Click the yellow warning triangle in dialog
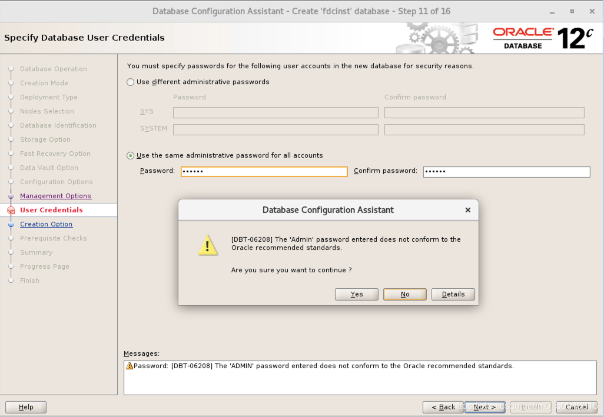 (208, 245)
